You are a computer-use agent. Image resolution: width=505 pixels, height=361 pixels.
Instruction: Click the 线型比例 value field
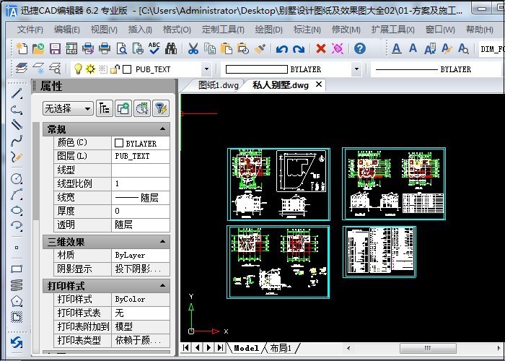(141, 183)
